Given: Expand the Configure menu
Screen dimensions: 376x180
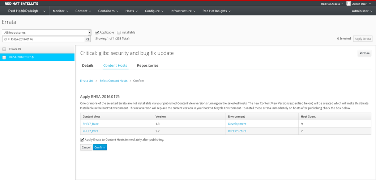Looking at the screenshot, I should pos(154,11).
